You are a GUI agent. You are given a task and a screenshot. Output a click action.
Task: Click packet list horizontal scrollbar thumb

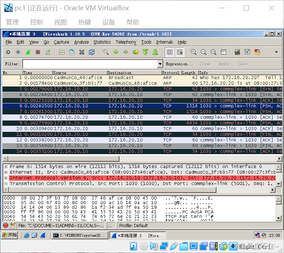63,159
